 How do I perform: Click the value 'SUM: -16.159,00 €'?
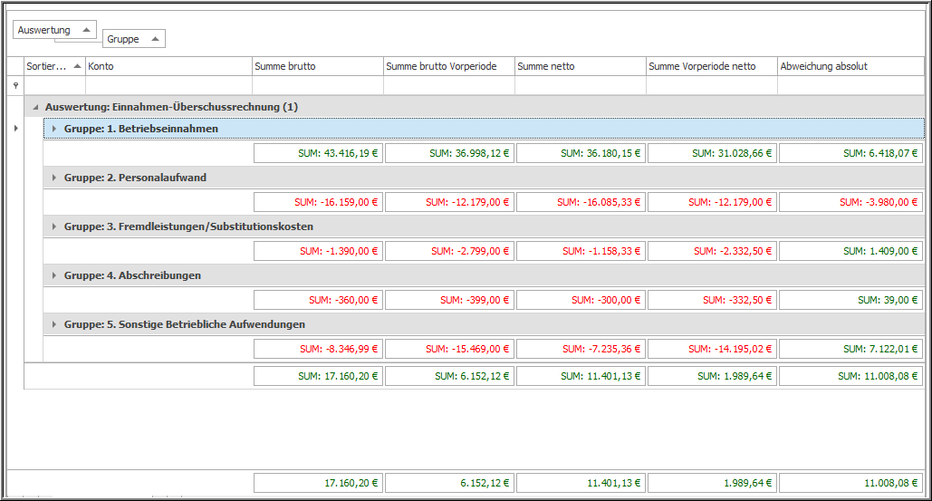coord(336,202)
